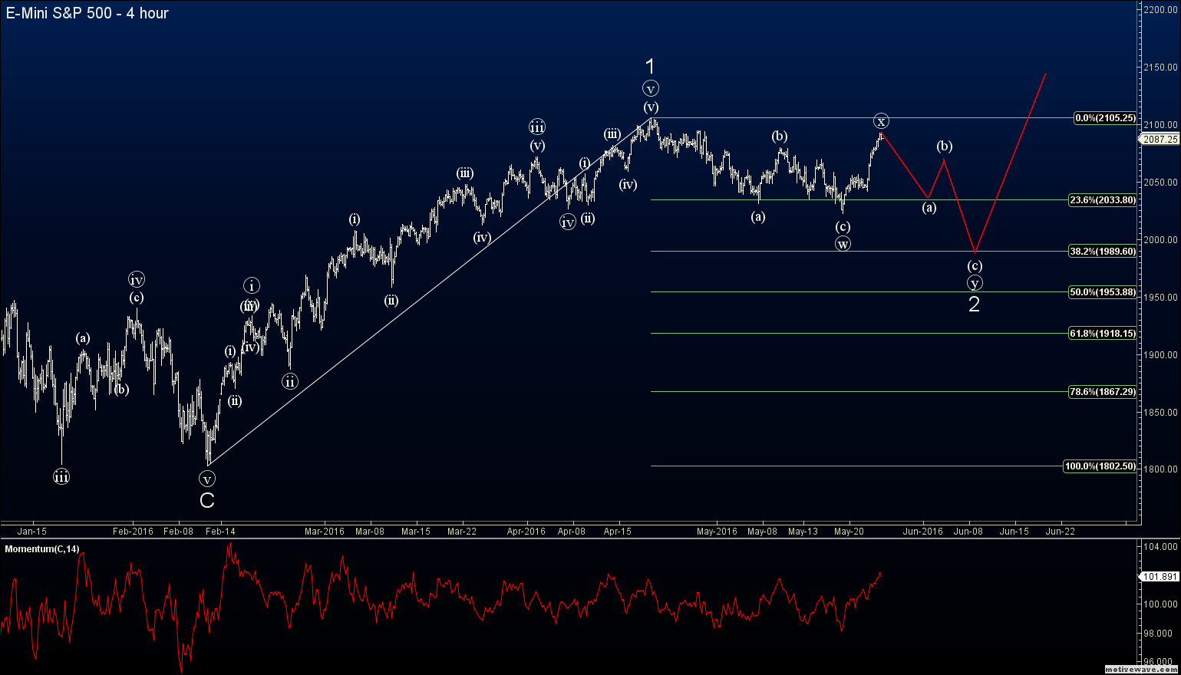Select the 23.6% (2033.80) Fibonacci label
The height and width of the screenshot is (675, 1181).
[x=1103, y=199]
